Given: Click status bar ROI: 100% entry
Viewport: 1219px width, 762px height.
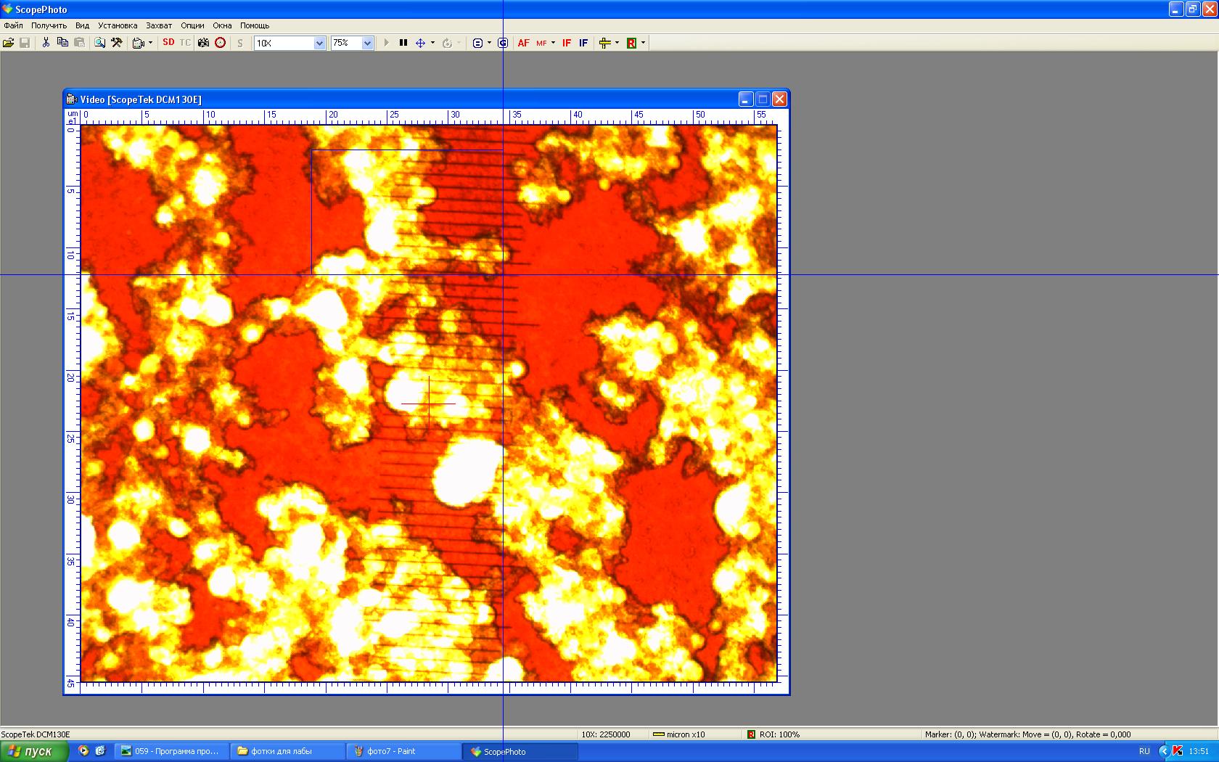Looking at the screenshot, I should 773,734.
